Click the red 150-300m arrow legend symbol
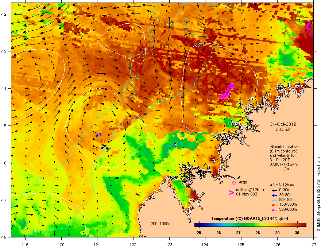 point(274,205)
